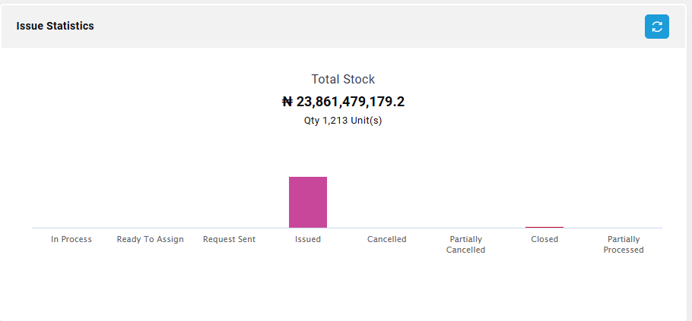Screen dimensions: 692x321
Task: Click the Issued axis label
Action: tap(308, 239)
